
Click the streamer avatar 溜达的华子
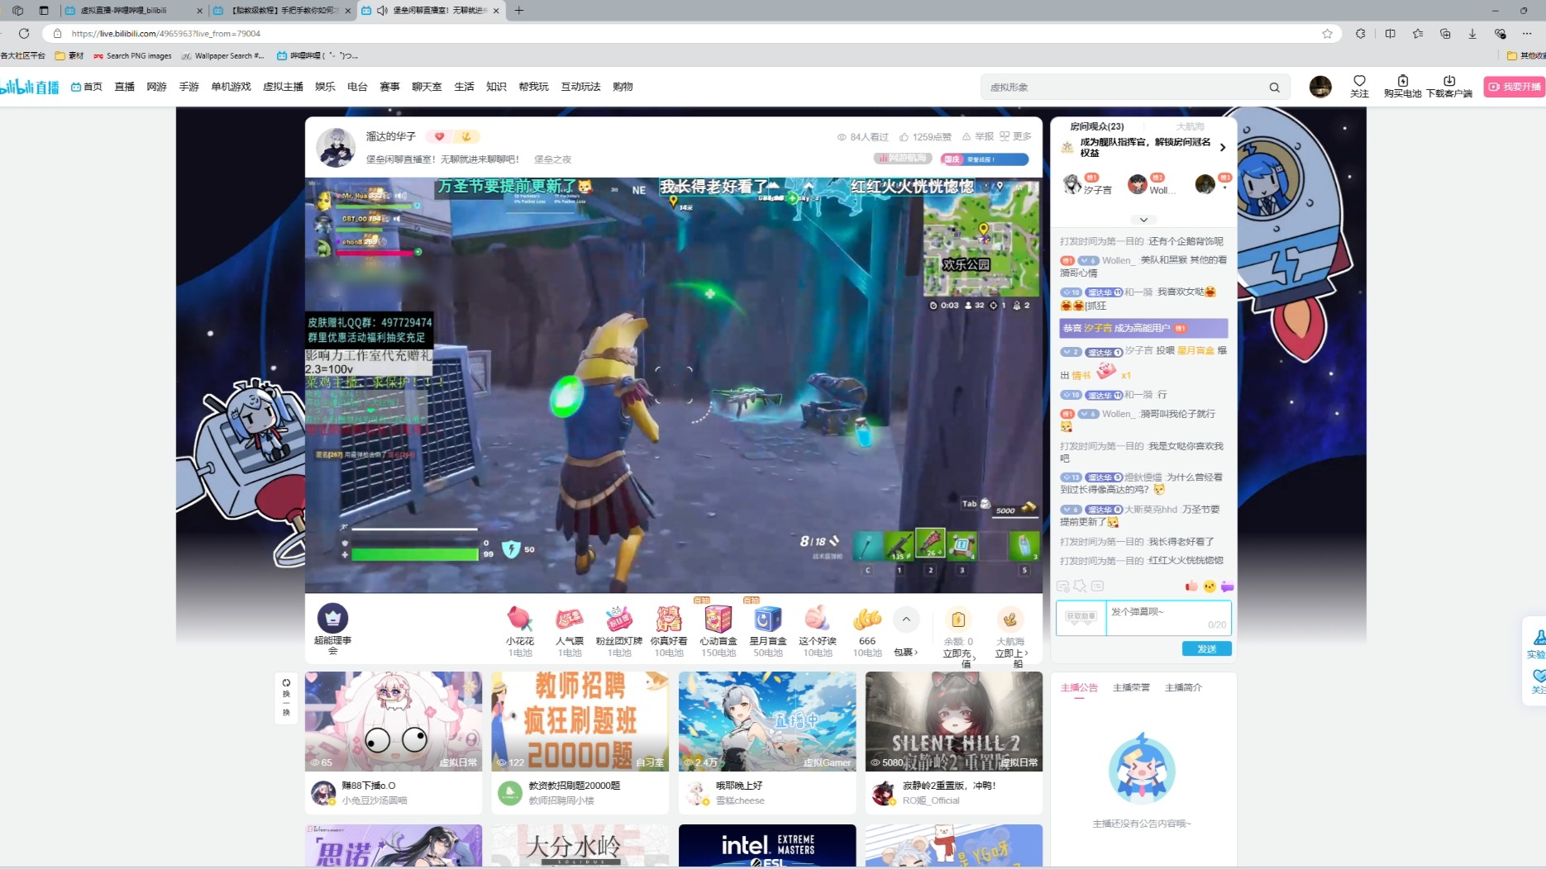point(336,148)
